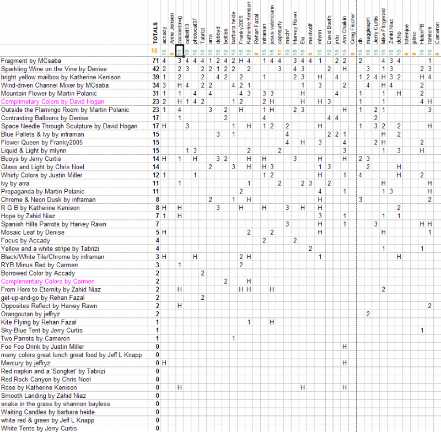The width and height of the screenshot is (441, 432).
Task: Select 'Opposites Reflect by Harvey Rawn'
Action: pyautogui.click(x=49, y=305)
